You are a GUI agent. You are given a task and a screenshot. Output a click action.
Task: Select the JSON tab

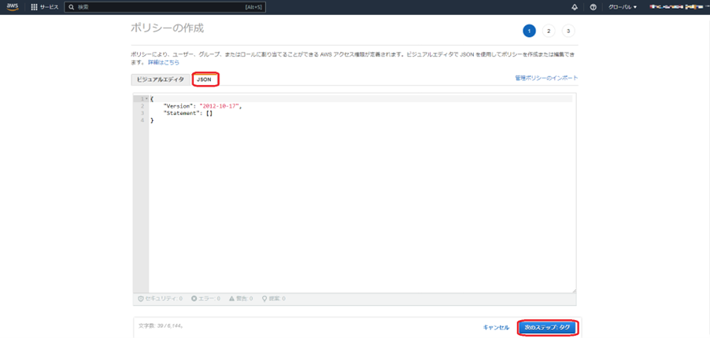click(x=204, y=79)
